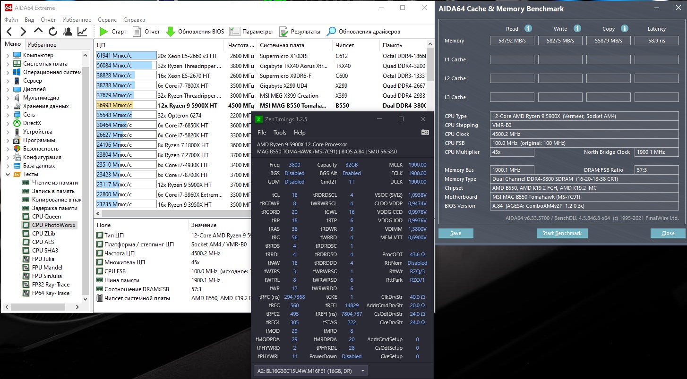Select the Системная плата tree node
The width and height of the screenshot is (687, 379).
point(45,64)
